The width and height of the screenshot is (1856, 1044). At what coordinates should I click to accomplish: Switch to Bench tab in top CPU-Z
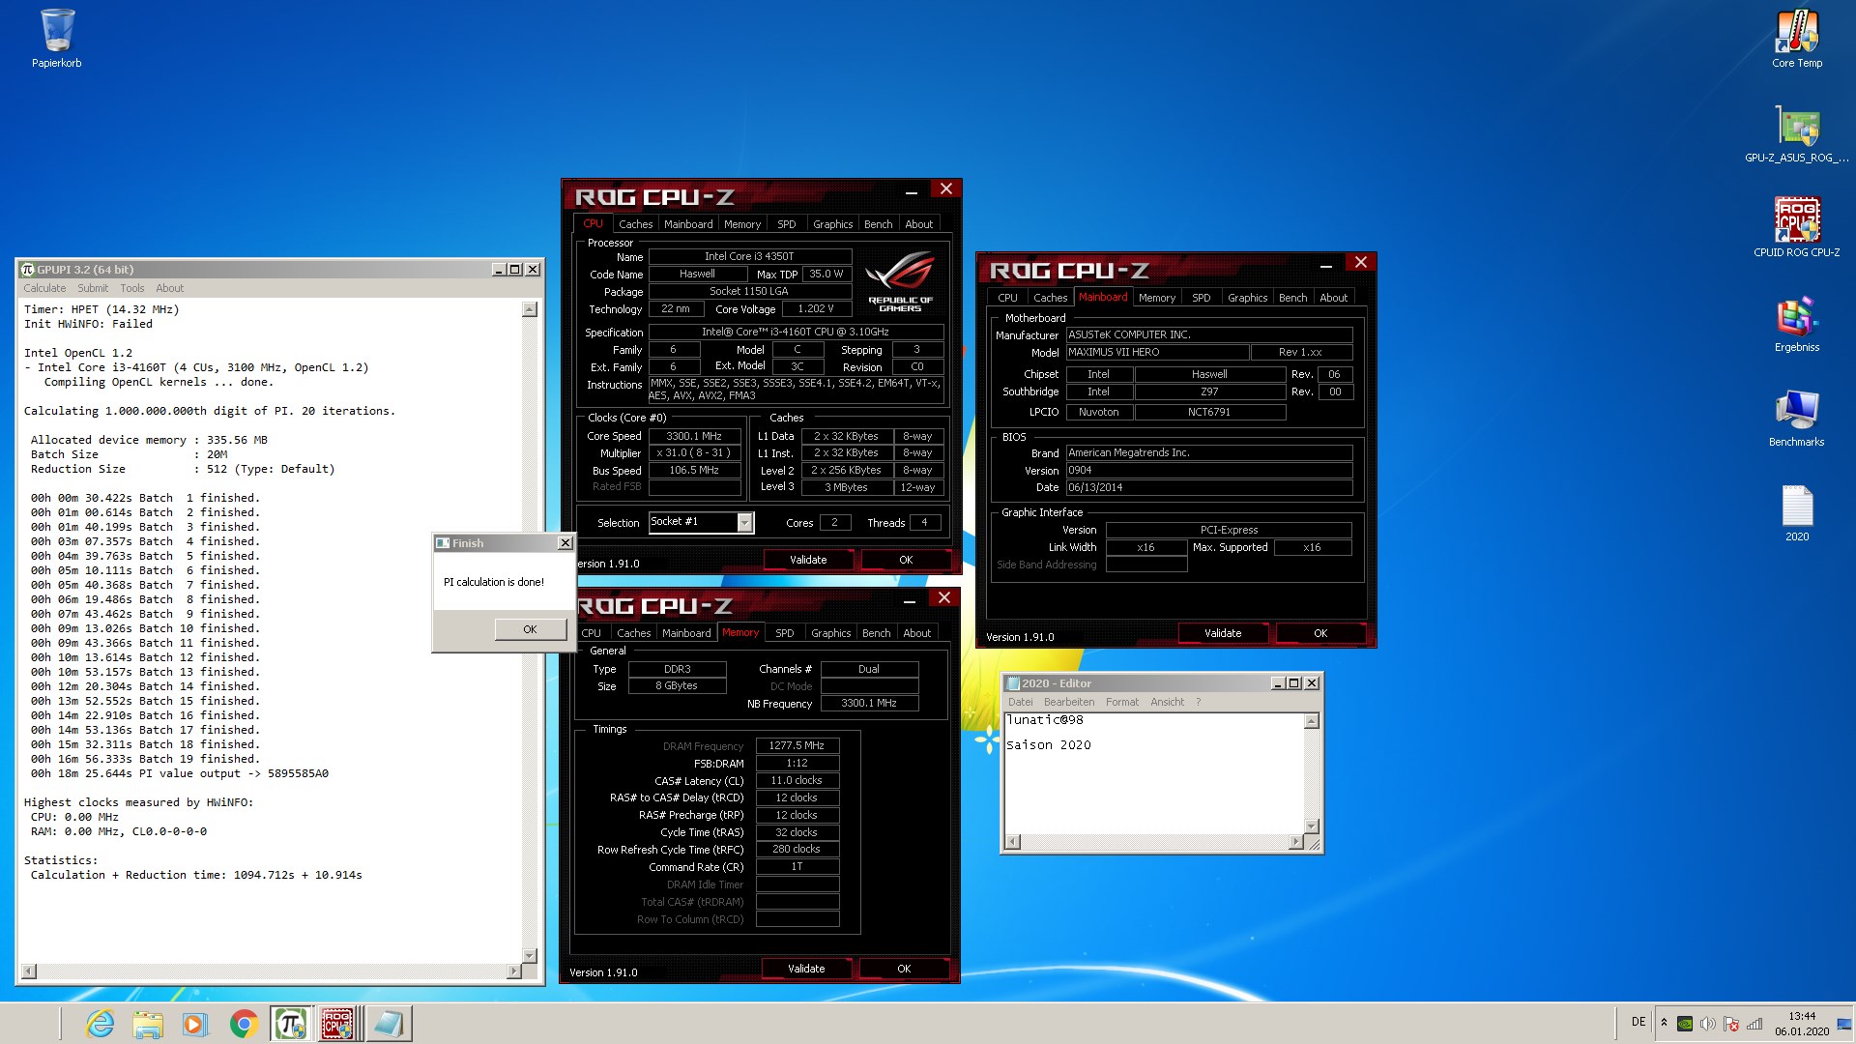coord(878,224)
